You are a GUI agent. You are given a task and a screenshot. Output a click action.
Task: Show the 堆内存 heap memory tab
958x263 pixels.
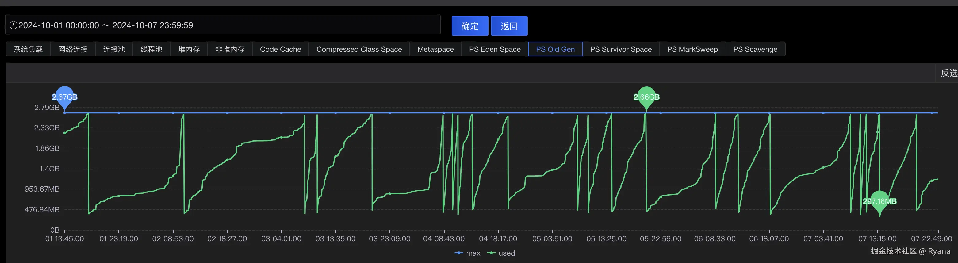189,49
